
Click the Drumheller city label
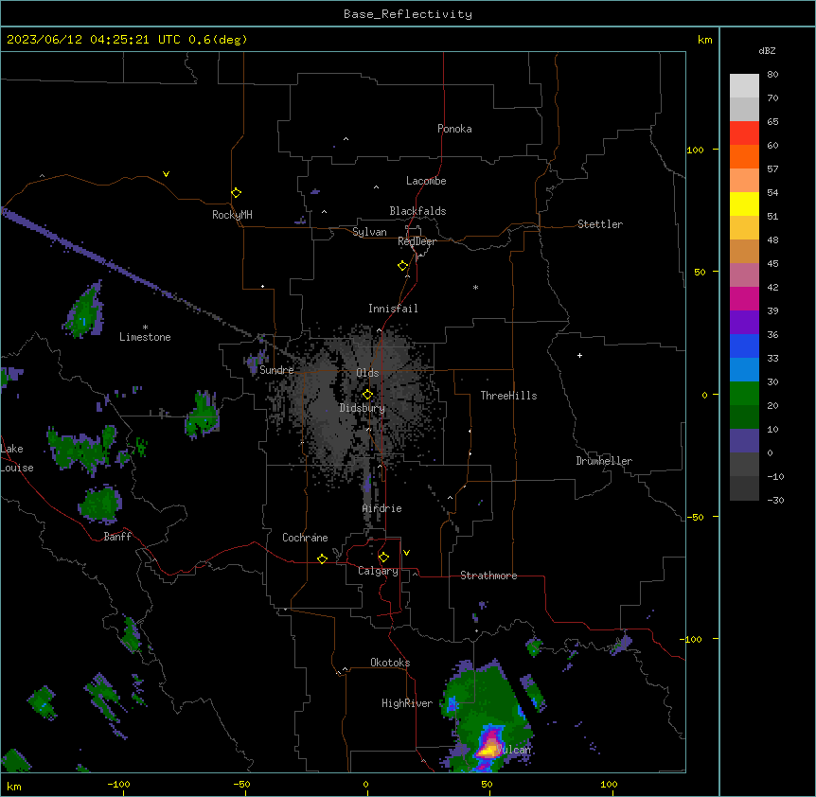(x=604, y=461)
